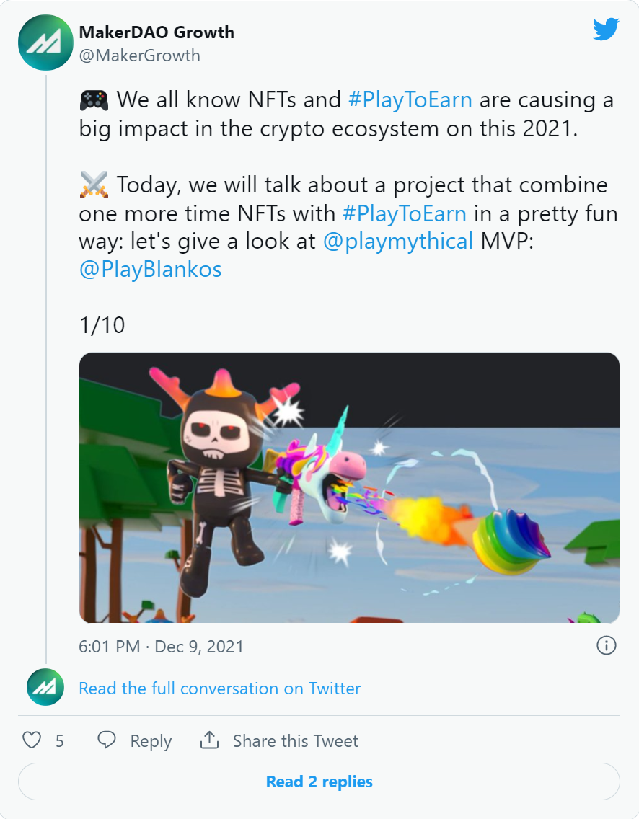This screenshot has width=639, height=819.
Task: Click the Read 2 replies button
Action: tap(319, 782)
